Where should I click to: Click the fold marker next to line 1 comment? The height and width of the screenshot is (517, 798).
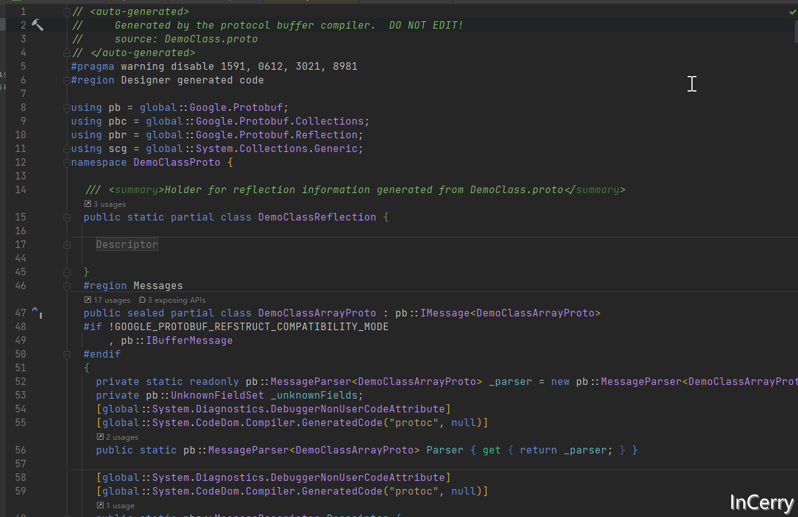[66, 11]
